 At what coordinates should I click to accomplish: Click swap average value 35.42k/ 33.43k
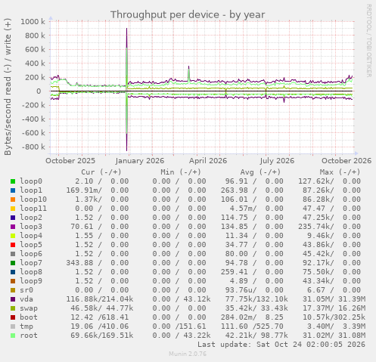pyautogui.click(x=256, y=308)
